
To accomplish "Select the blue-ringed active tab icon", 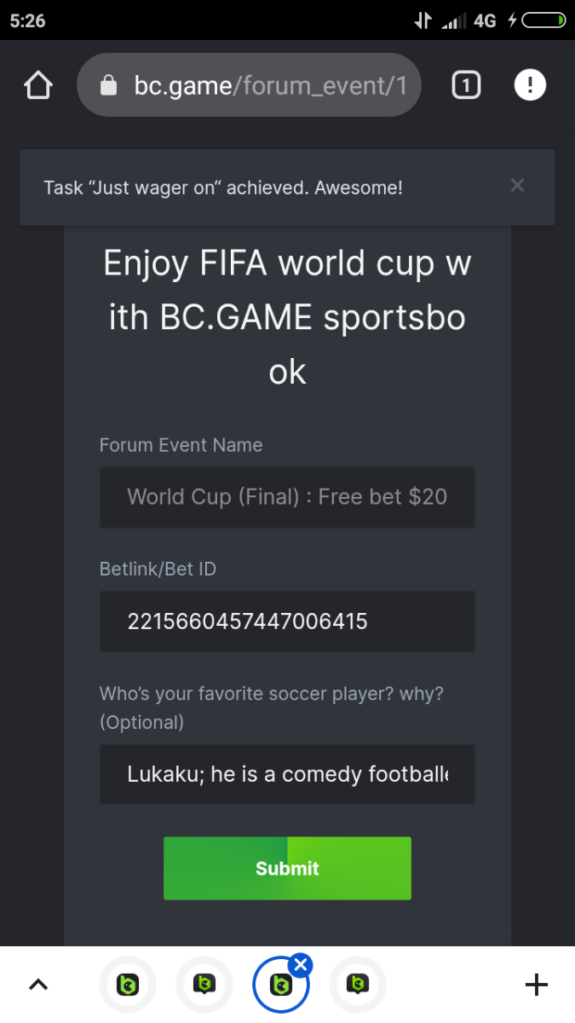I will click(x=279, y=986).
